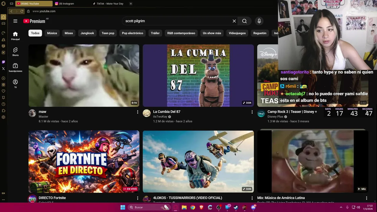Image resolution: width=377 pixels, height=212 pixels.
Task: Open Disney Plus channel name link
Action: [275, 117]
